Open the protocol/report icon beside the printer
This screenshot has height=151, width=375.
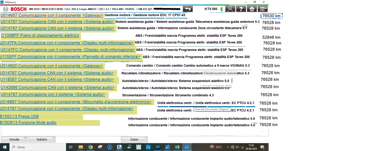click(x=262, y=9)
